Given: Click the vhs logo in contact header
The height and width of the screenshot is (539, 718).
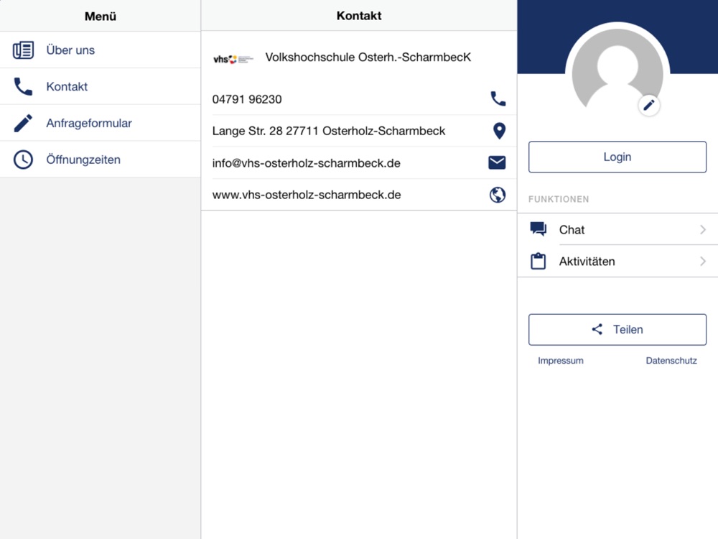Looking at the screenshot, I should point(233,59).
